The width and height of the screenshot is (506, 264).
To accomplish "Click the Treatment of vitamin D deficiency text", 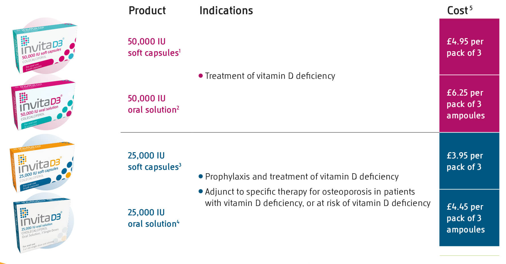I will [x=270, y=76].
